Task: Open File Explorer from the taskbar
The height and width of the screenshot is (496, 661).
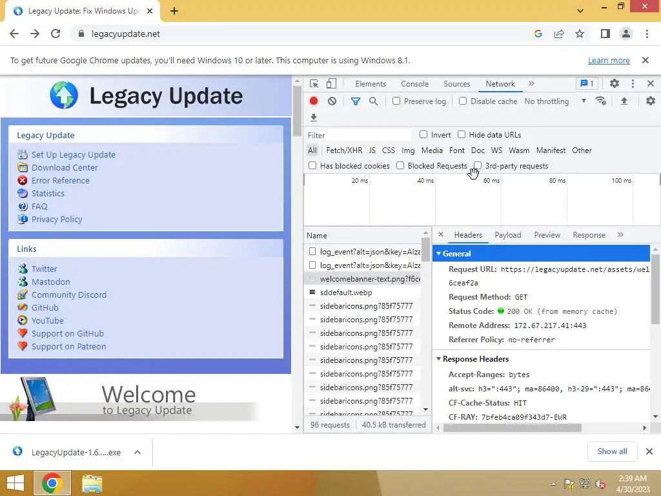Action: pos(92,483)
